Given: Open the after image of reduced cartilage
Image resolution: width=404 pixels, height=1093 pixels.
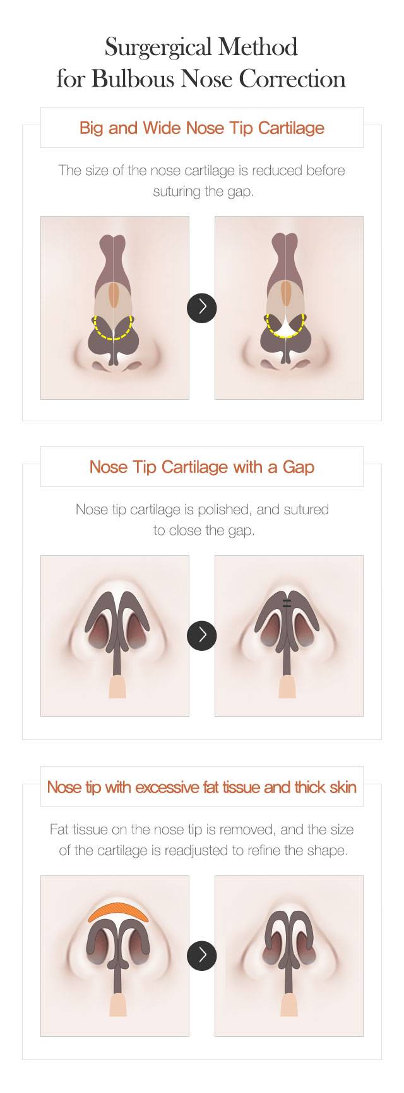Looking at the screenshot, I should pyautogui.click(x=289, y=308).
